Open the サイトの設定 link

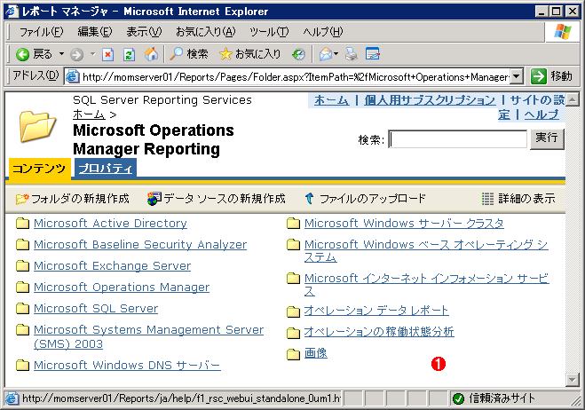537,100
